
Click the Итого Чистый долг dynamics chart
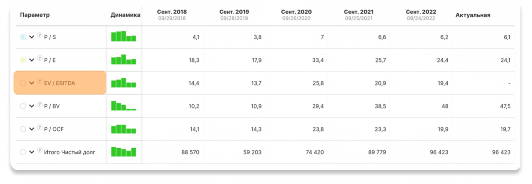(124, 152)
